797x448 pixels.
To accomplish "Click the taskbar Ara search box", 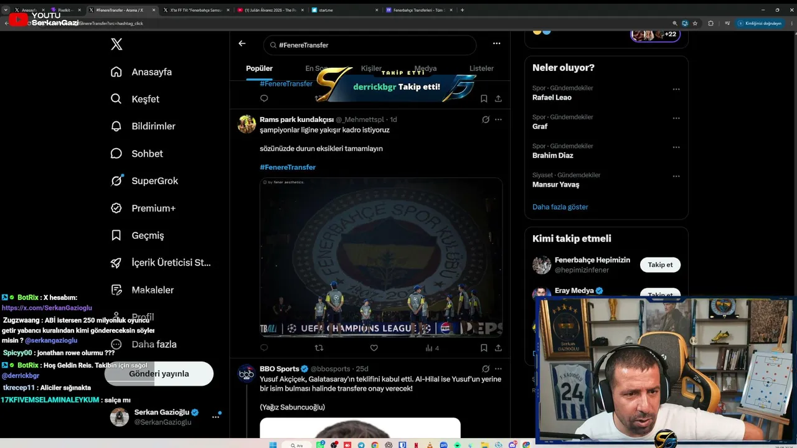I will [296, 445].
